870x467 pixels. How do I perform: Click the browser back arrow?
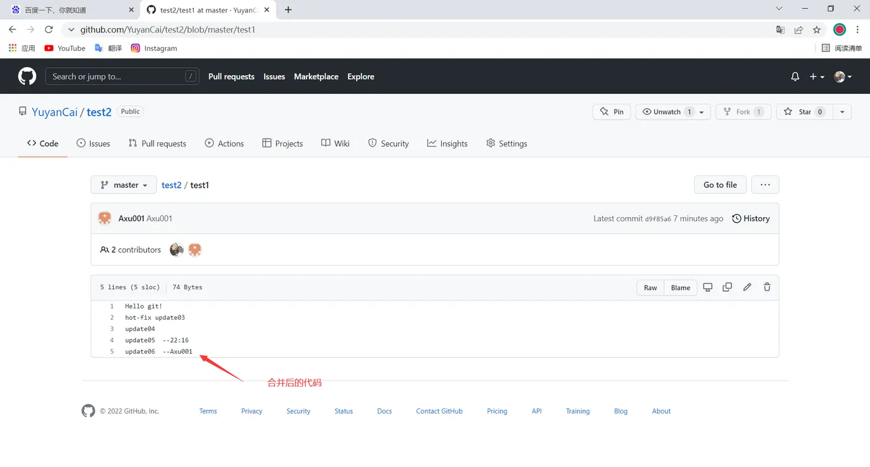tap(12, 29)
